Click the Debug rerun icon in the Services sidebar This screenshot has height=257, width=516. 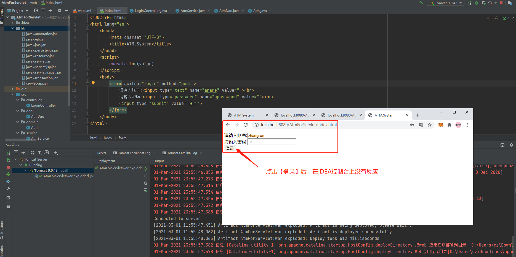[8, 160]
